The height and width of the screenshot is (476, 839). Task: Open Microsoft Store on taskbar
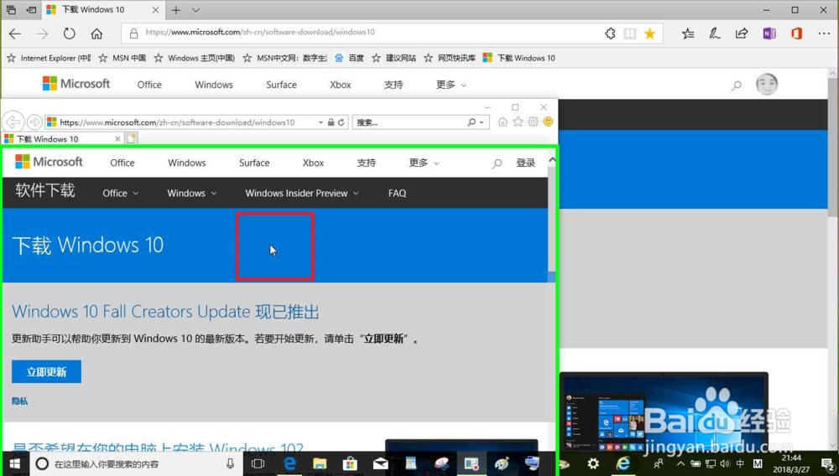click(350, 463)
